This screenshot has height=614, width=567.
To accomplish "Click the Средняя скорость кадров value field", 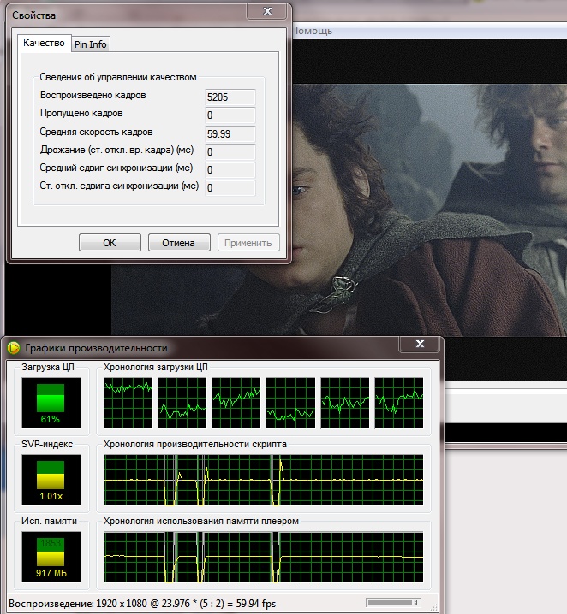I will click(230, 133).
